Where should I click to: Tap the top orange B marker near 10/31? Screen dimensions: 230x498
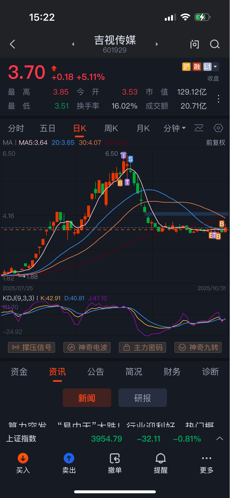(x=222, y=224)
